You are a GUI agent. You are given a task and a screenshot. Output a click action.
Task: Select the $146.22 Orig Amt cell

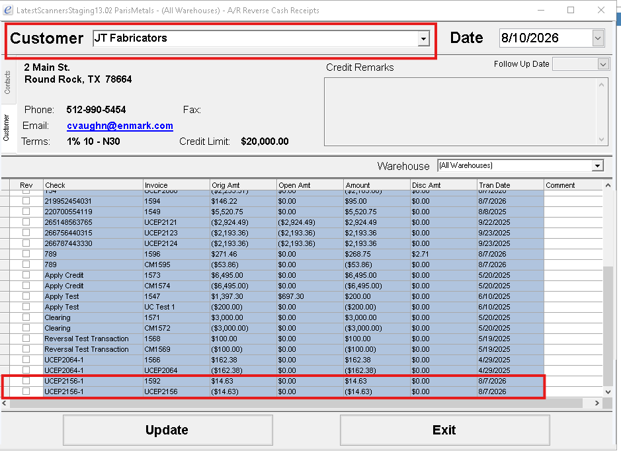click(x=243, y=201)
